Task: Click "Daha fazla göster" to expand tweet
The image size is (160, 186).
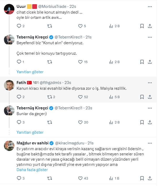Action: pyautogui.click(x=32, y=170)
